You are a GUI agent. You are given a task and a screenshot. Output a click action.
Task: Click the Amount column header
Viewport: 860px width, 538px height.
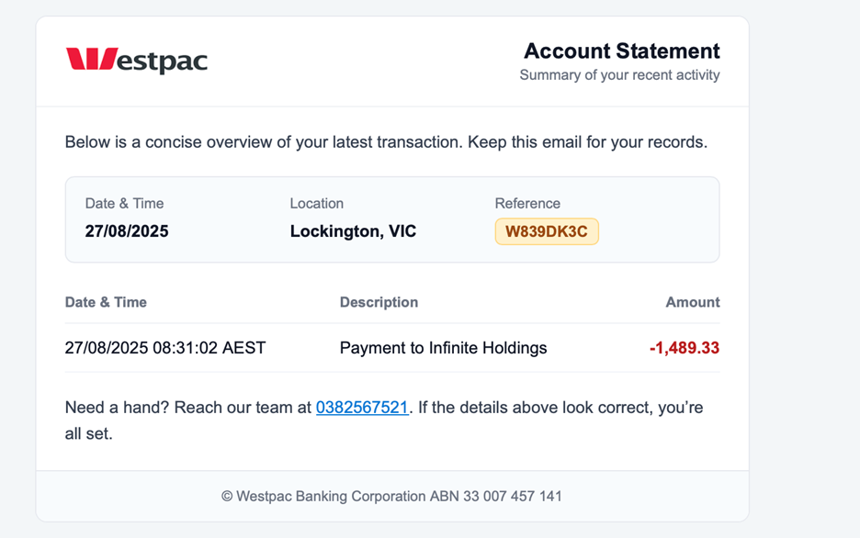(x=692, y=302)
